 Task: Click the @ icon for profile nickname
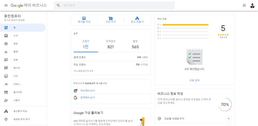pyautogui.click(x=159, y=119)
